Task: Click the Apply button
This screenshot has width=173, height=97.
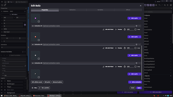Action: pyautogui.click(x=139, y=88)
